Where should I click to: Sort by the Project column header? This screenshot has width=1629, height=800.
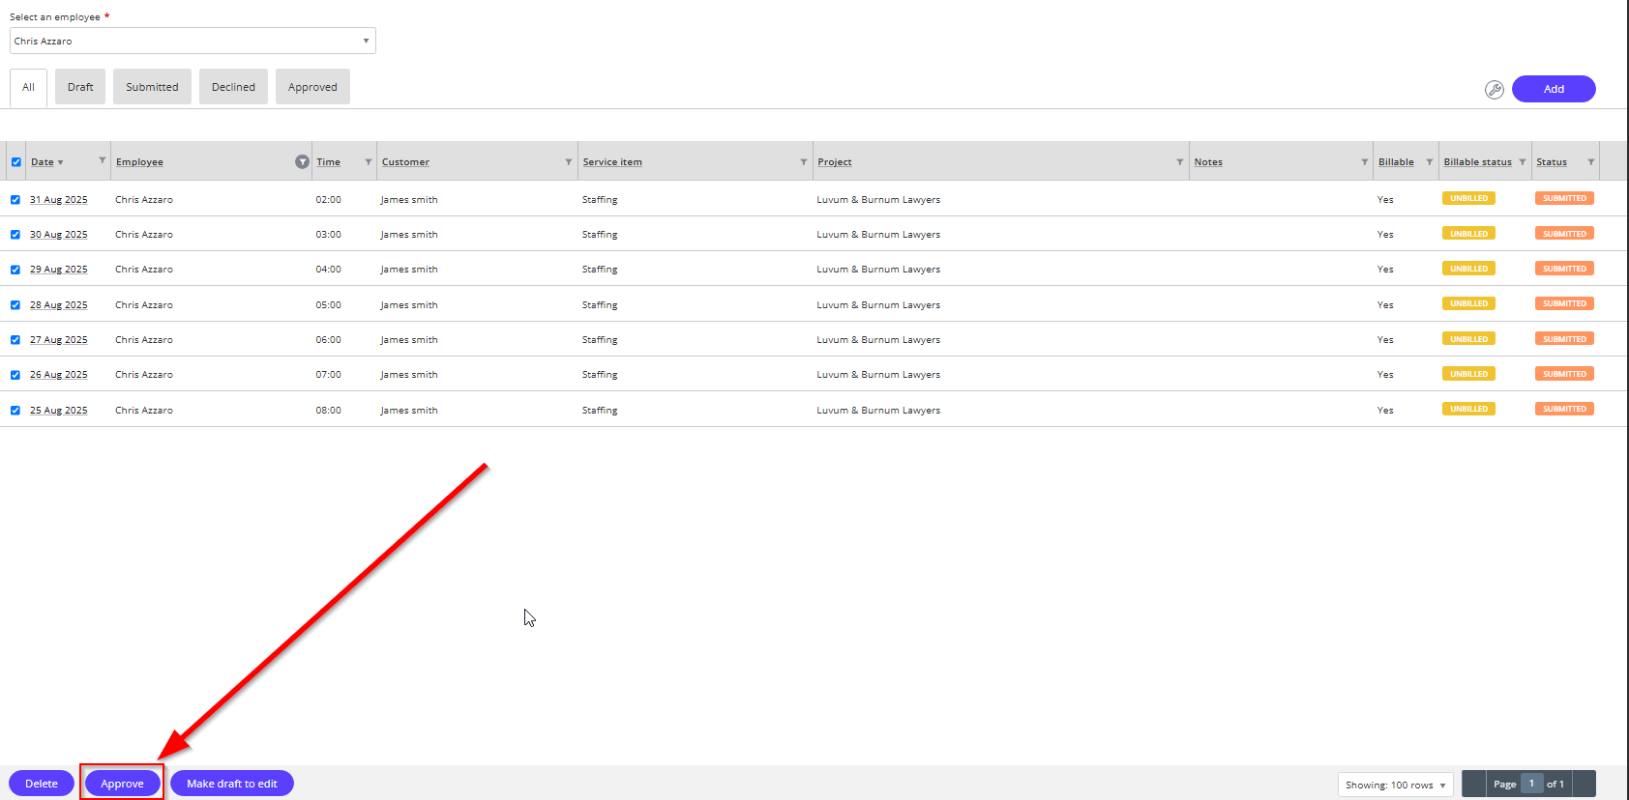(834, 162)
